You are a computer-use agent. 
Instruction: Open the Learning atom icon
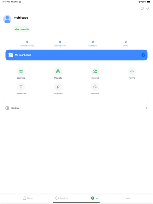click(x=21, y=71)
